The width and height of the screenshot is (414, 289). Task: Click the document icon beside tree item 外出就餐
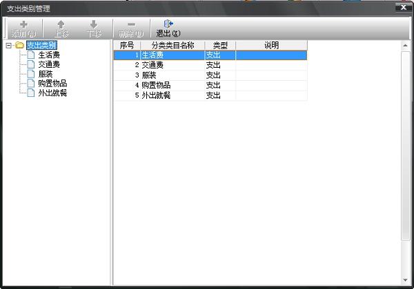click(31, 93)
